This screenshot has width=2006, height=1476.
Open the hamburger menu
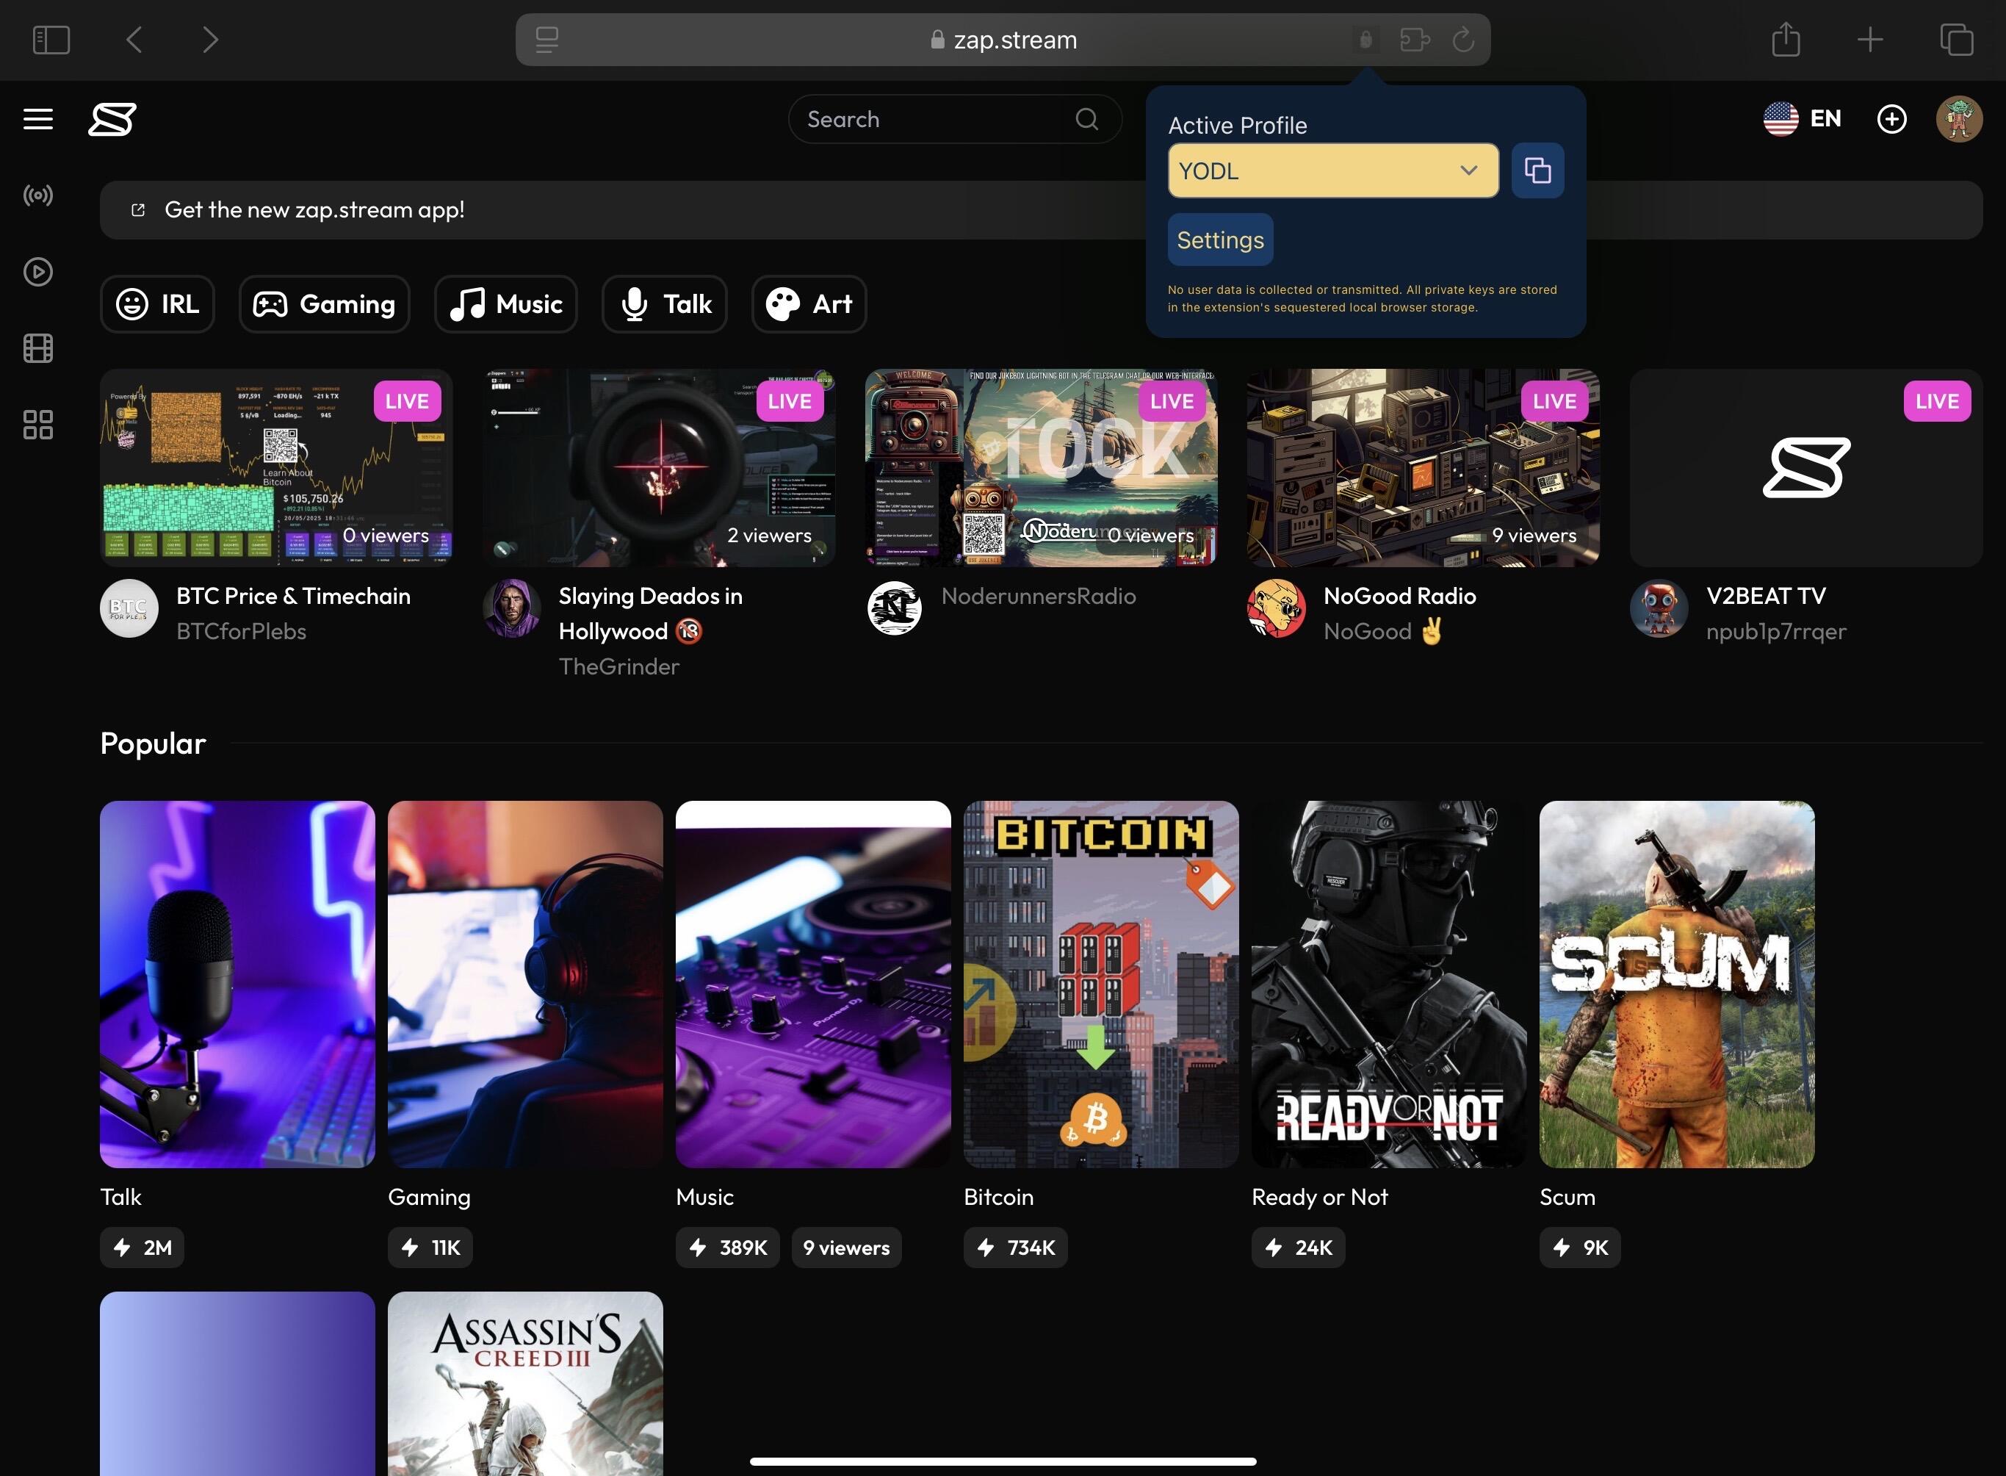pyautogui.click(x=37, y=119)
